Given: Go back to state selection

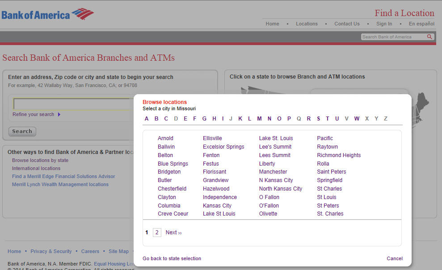Looking at the screenshot, I should [172, 258].
